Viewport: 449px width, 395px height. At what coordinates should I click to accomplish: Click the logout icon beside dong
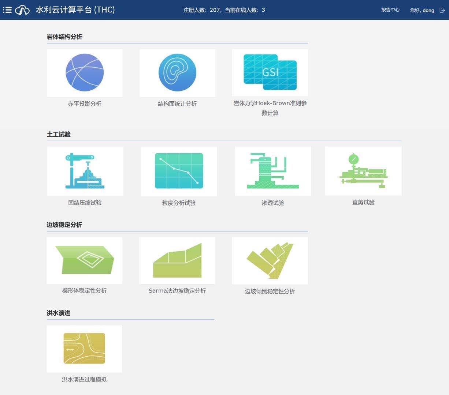(x=442, y=10)
